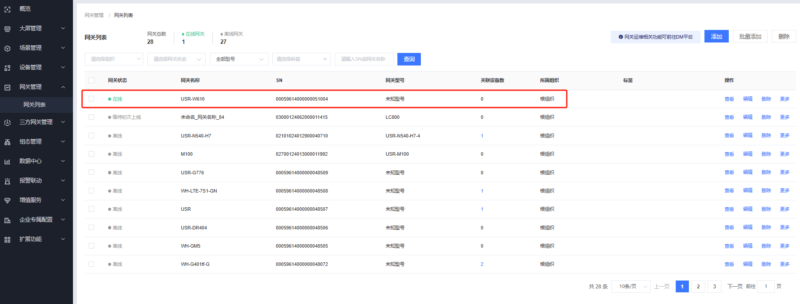The width and height of the screenshot is (800, 304).
Task: Check the box for the M100 gateway
Action: click(91, 154)
